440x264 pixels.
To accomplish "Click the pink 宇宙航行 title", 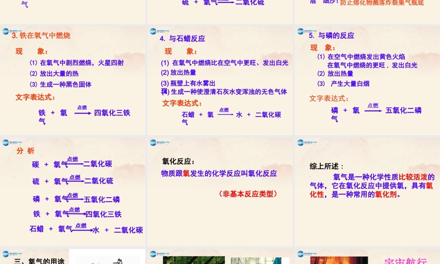I will (x=404, y=260).
